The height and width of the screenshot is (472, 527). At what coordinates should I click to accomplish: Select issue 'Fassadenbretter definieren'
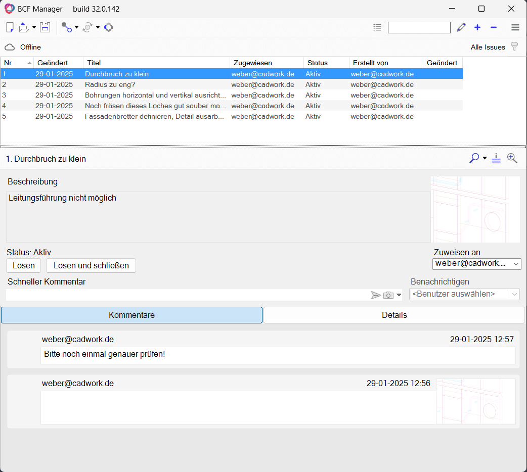232,117
